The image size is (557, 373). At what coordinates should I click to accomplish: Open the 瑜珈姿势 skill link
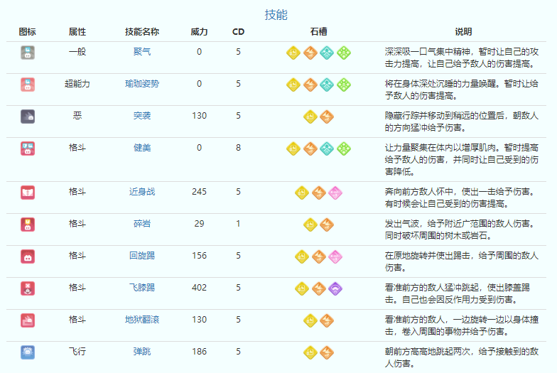coord(142,84)
